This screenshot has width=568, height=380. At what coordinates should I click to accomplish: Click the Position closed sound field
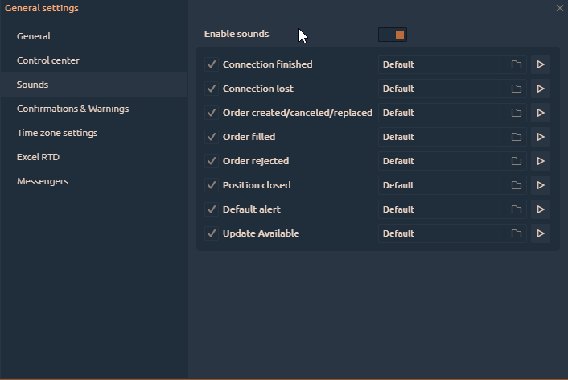point(442,185)
